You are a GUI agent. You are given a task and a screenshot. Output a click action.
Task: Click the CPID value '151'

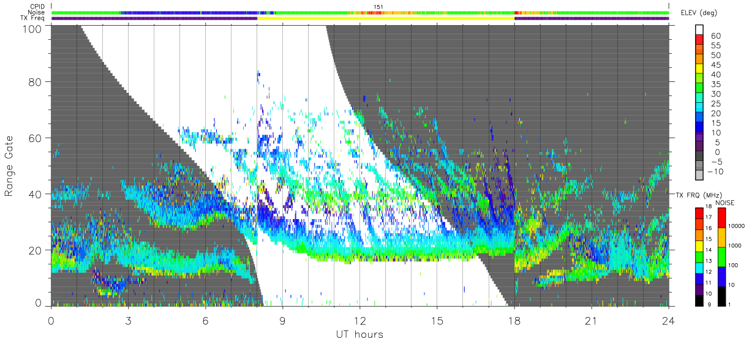pyautogui.click(x=377, y=7)
